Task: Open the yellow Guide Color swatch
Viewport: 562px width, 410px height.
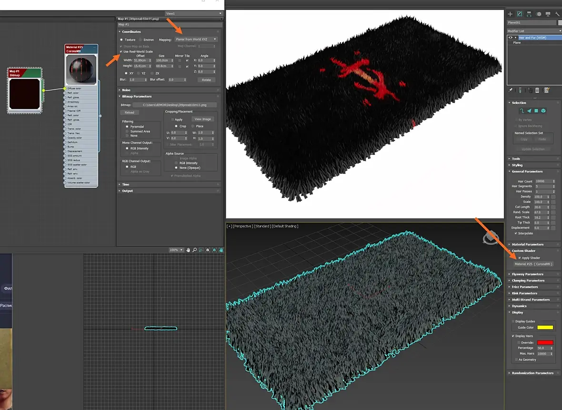Action: tap(545, 328)
